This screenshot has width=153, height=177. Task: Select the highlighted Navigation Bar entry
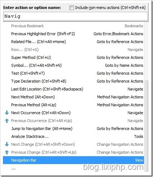point(74,160)
